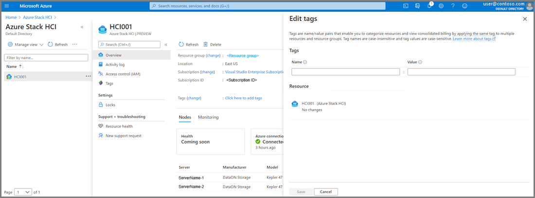Click the Health Coming soon card
Image resolution: width=535 pixels, height=198 pixels.
(x=211, y=142)
